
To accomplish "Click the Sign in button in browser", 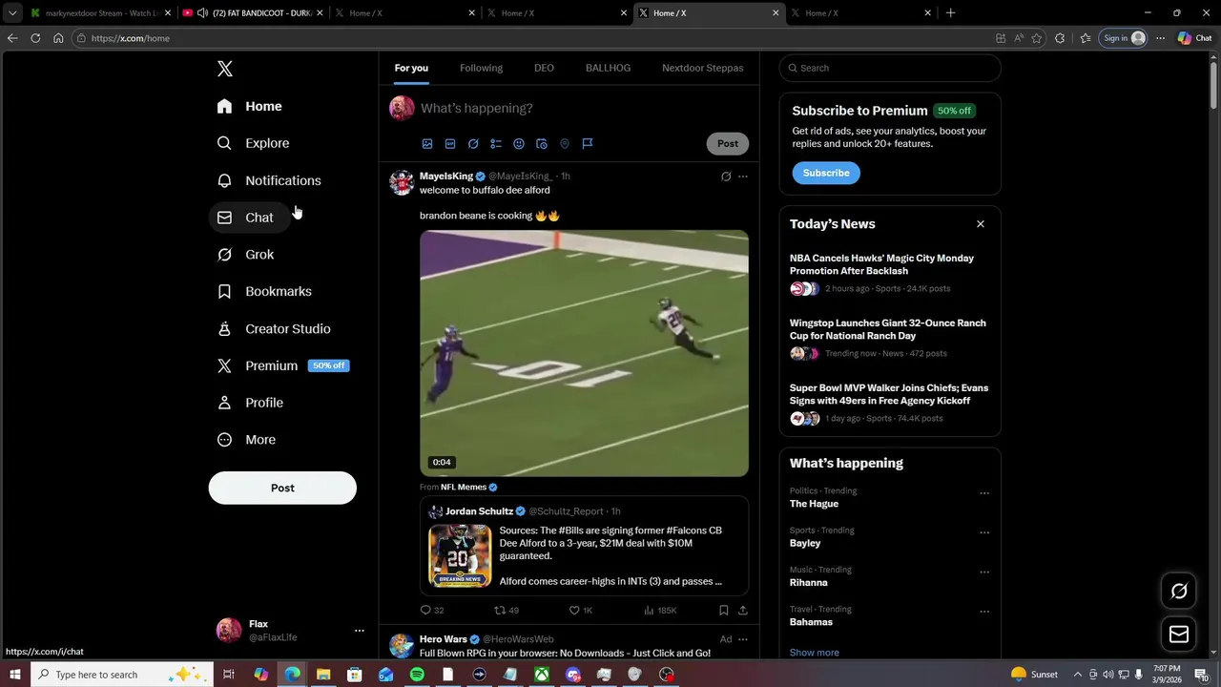I will tap(1124, 38).
